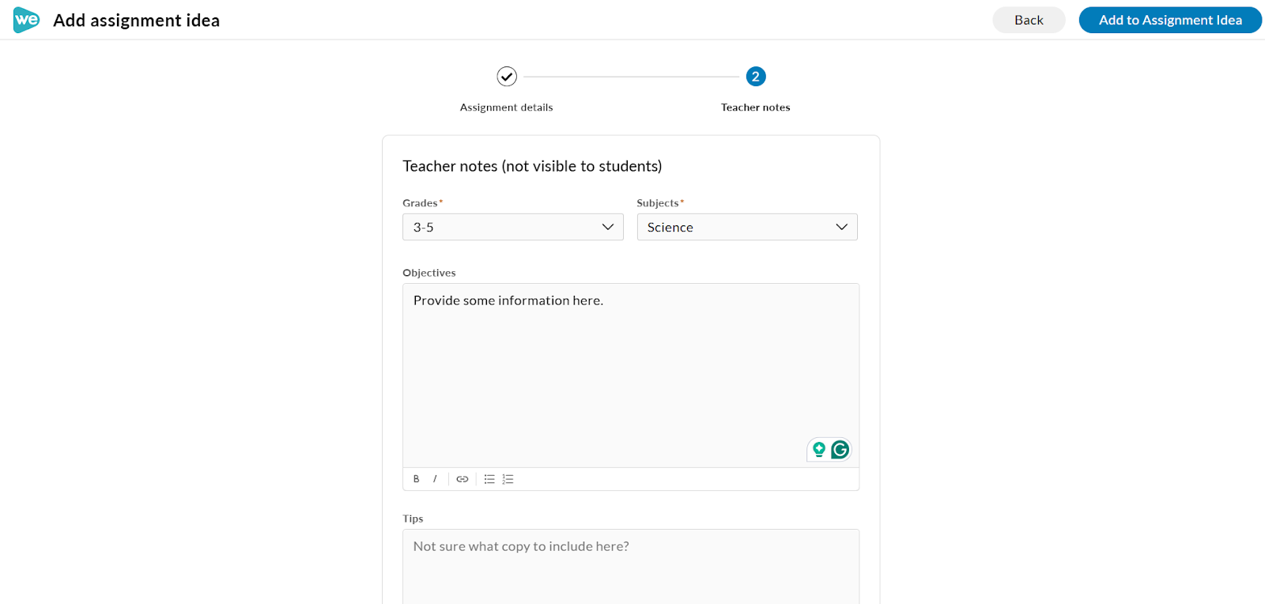Screen dimensions: 1265x604
Task: Click the Back button
Action: click(1029, 20)
